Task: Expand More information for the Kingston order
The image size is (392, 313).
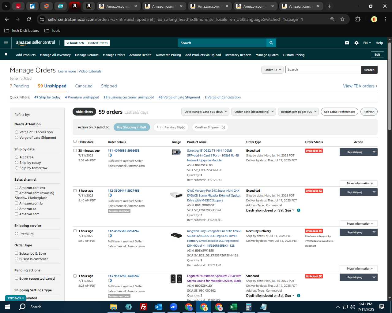Action: pos(359,269)
